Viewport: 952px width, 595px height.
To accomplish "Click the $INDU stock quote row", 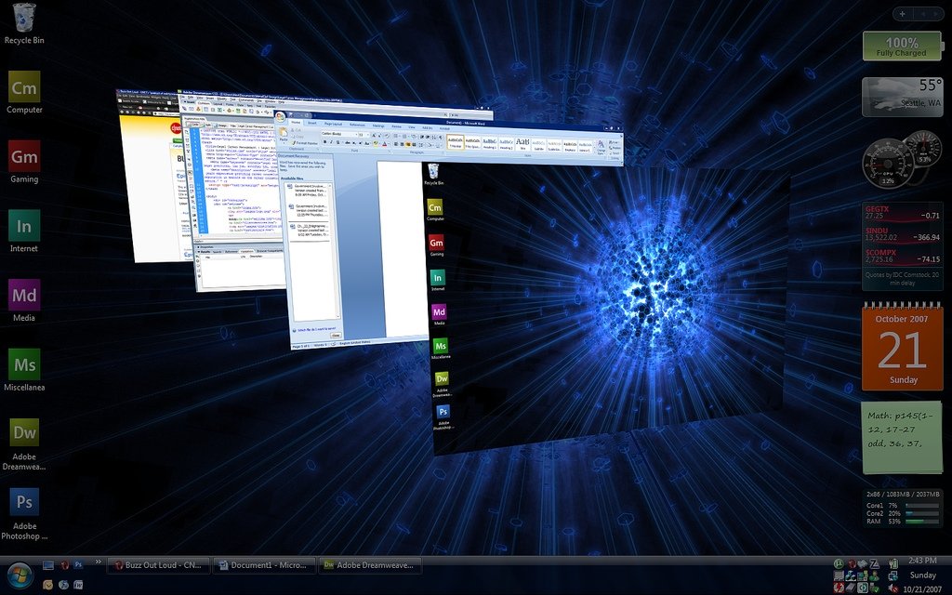I will pos(902,234).
